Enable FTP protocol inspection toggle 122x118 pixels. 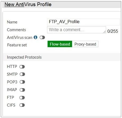click(x=22, y=97)
